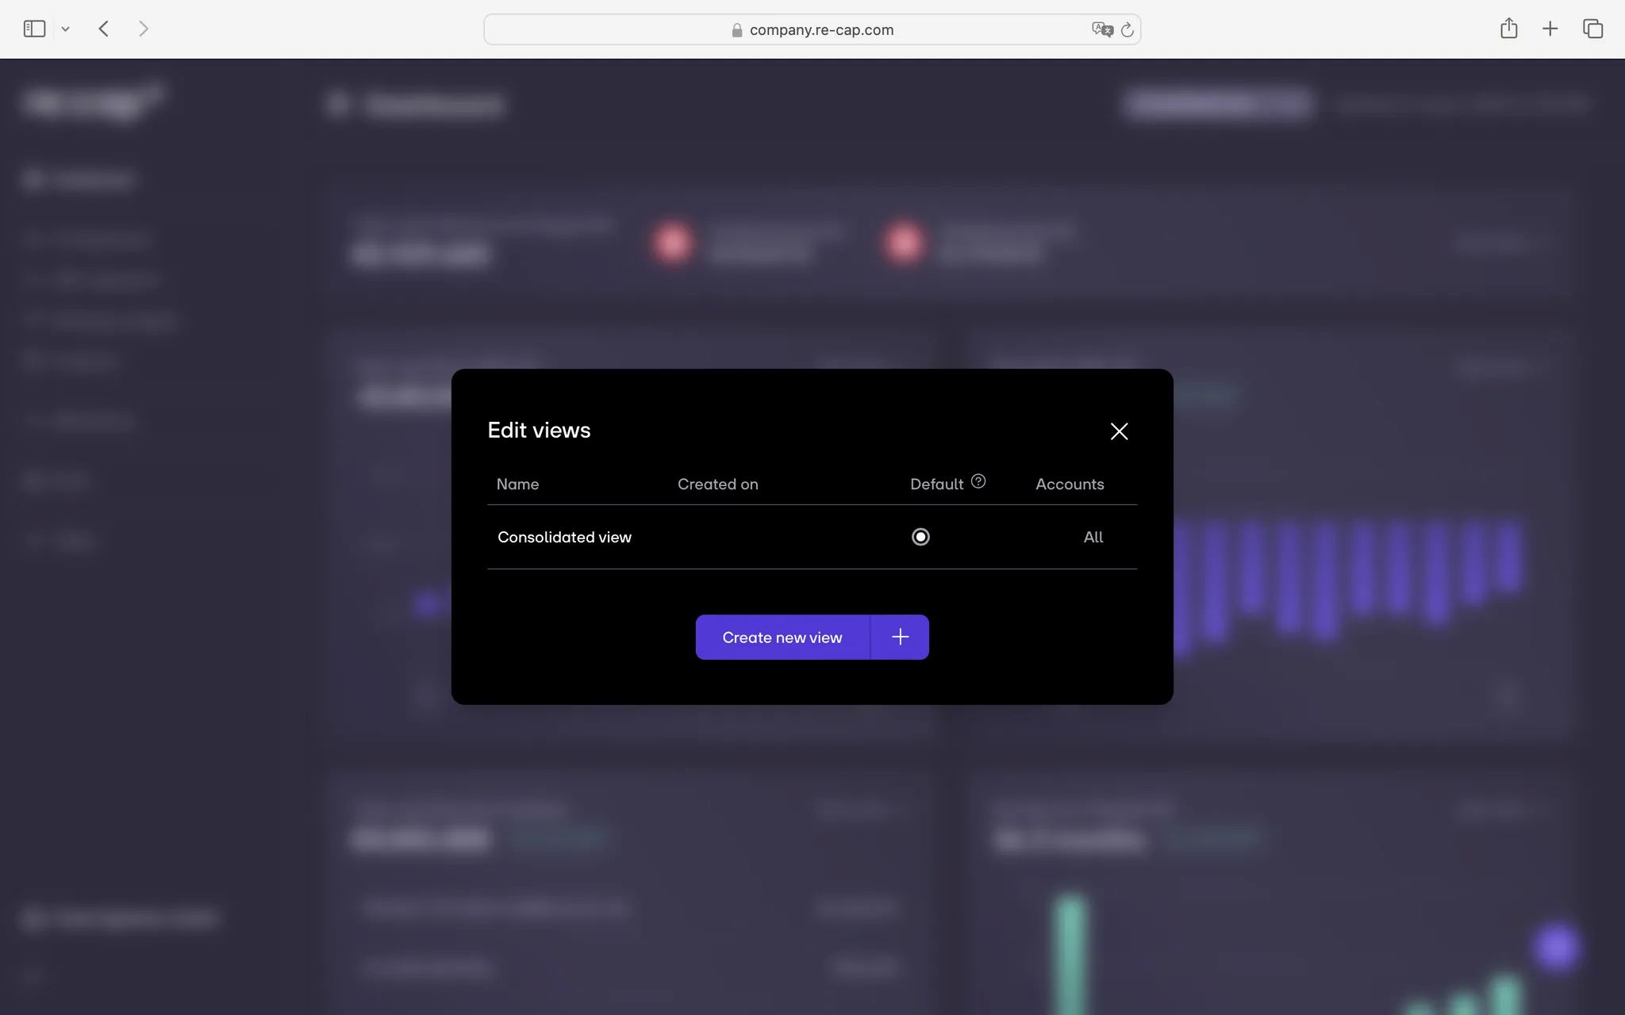Select the Consolidated view radio button
Image resolution: width=1625 pixels, height=1015 pixels.
point(920,535)
